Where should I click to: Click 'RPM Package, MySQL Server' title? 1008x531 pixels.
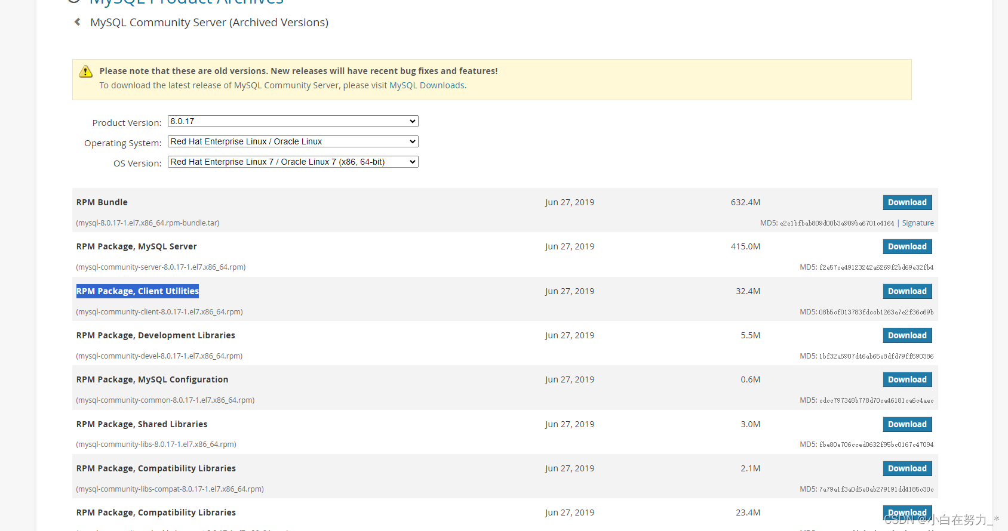click(137, 246)
